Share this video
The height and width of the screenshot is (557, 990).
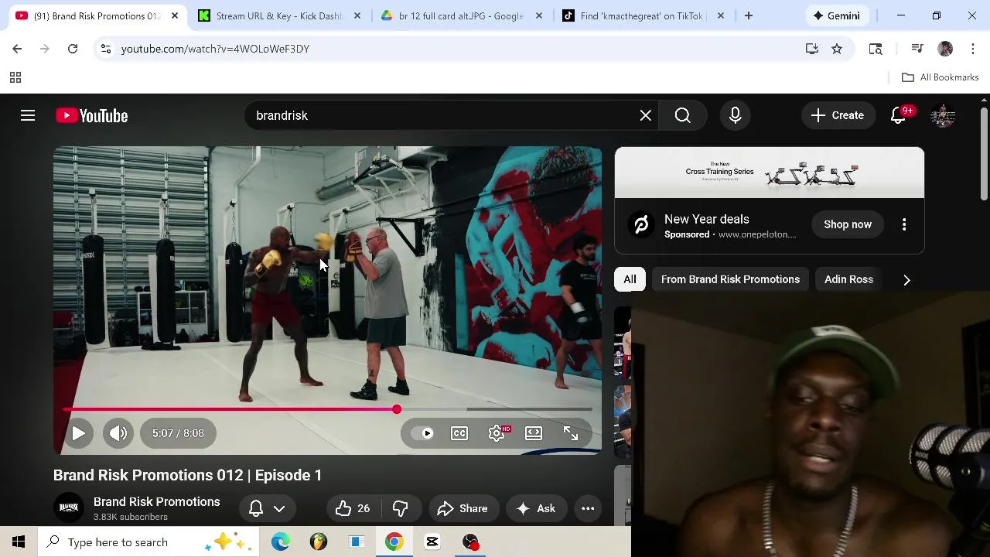pos(463,508)
